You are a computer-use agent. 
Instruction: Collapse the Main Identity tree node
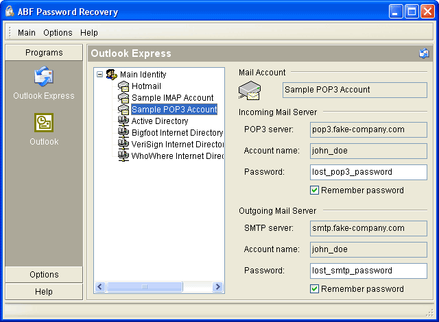click(99, 75)
